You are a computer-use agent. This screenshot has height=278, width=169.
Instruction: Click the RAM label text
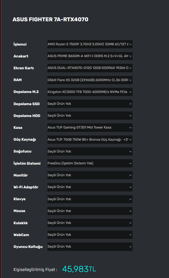[x=18, y=80]
